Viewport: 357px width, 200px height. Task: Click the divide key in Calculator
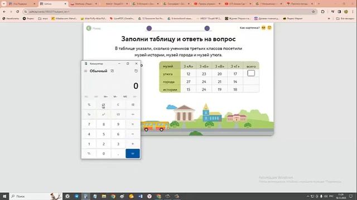click(133, 114)
